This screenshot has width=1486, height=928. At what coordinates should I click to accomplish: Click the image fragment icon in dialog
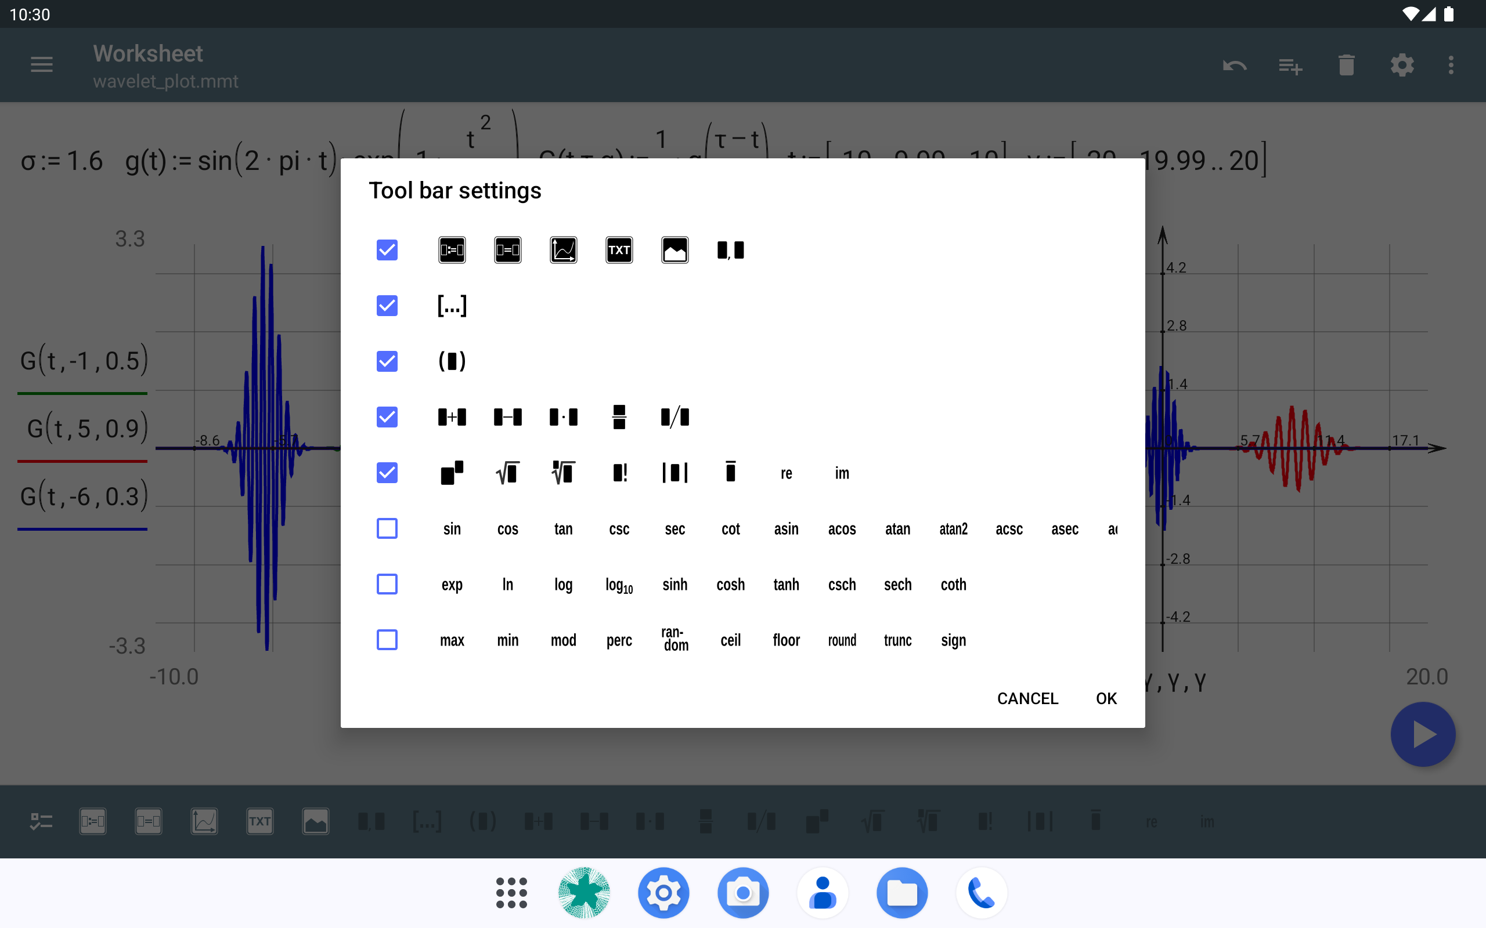click(675, 250)
